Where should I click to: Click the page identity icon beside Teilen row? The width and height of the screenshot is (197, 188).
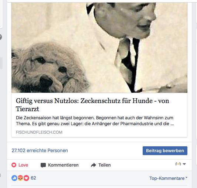tap(178, 164)
